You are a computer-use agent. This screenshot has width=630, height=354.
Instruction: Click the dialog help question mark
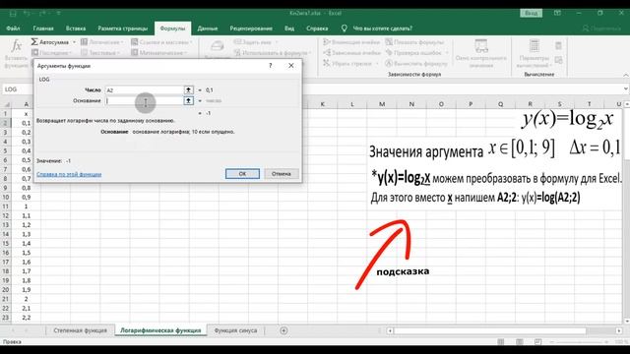click(x=271, y=66)
